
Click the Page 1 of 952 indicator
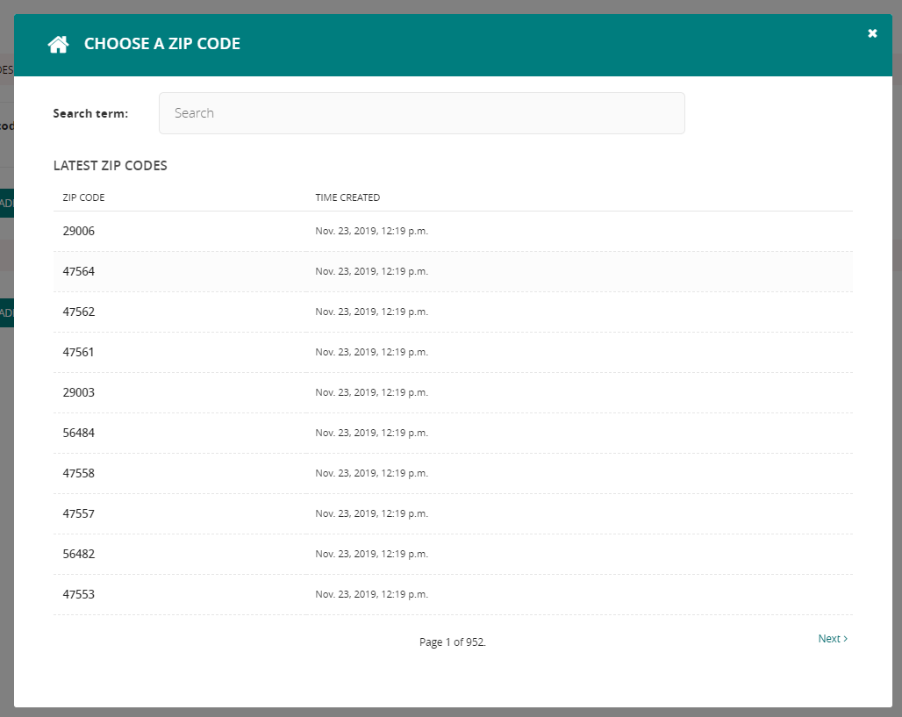point(453,642)
